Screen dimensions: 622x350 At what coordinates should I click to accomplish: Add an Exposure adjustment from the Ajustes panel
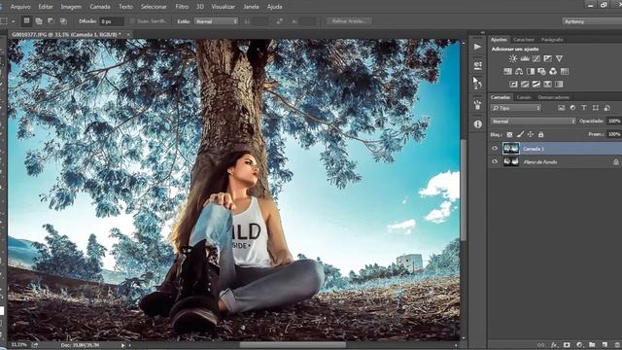click(x=547, y=58)
